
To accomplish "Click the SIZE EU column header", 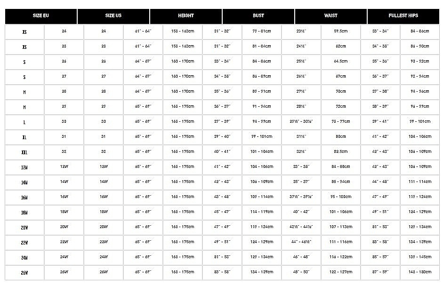I will tap(41, 16).
